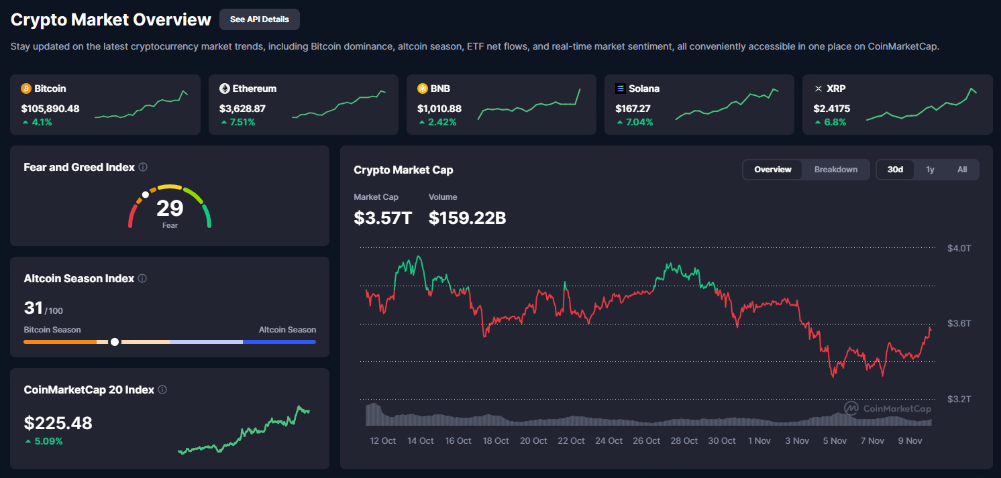The height and width of the screenshot is (478, 1001).
Task: Click the XRP sparkline chart
Action: coord(921,105)
